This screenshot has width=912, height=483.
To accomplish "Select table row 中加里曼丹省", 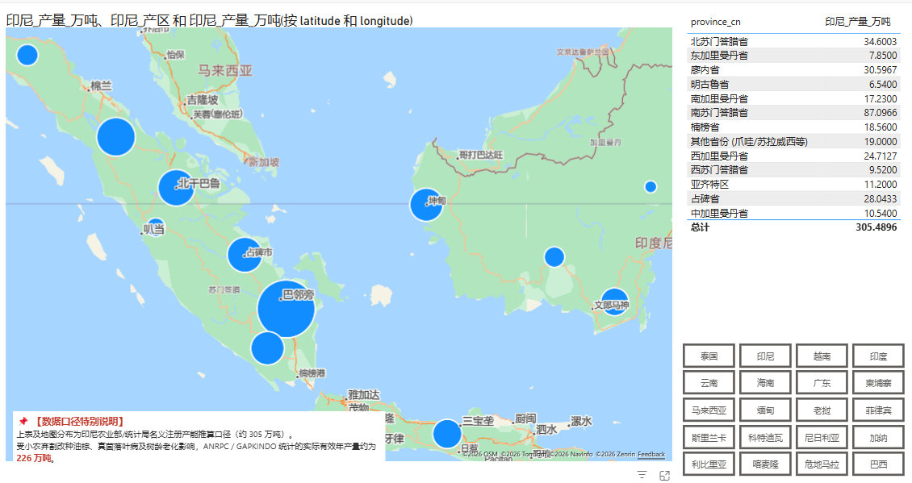I will [793, 213].
